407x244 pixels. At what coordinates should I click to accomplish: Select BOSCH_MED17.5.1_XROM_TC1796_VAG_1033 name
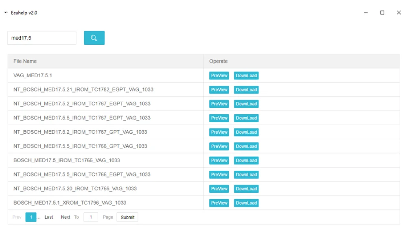click(70, 203)
